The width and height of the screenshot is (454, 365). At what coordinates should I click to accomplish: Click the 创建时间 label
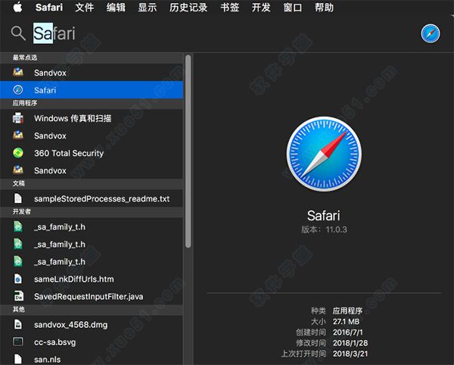311,332
